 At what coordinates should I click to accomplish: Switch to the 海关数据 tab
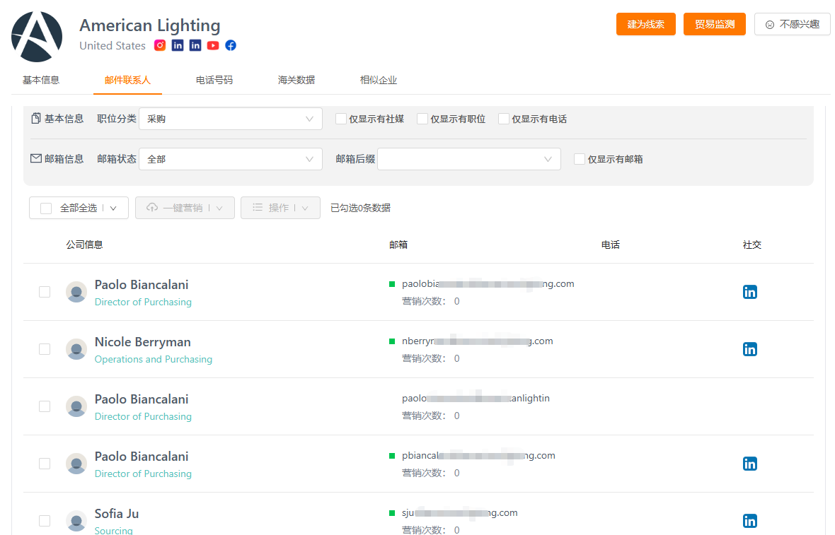tap(296, 80)
